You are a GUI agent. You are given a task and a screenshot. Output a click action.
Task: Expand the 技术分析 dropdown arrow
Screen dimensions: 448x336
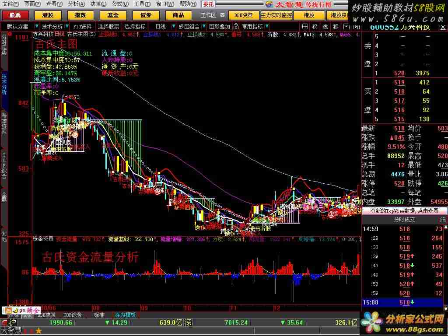point(67,26)
